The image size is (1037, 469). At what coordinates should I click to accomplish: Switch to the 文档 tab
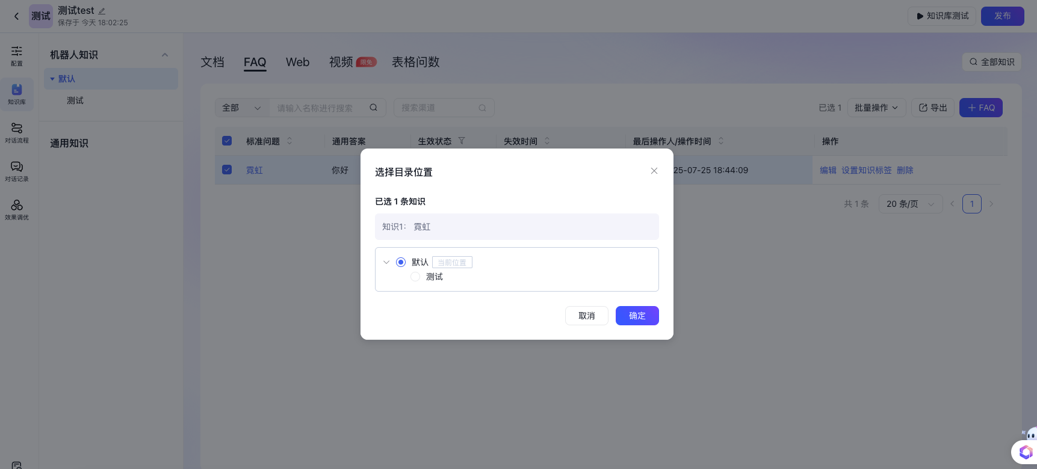[212, 62]
